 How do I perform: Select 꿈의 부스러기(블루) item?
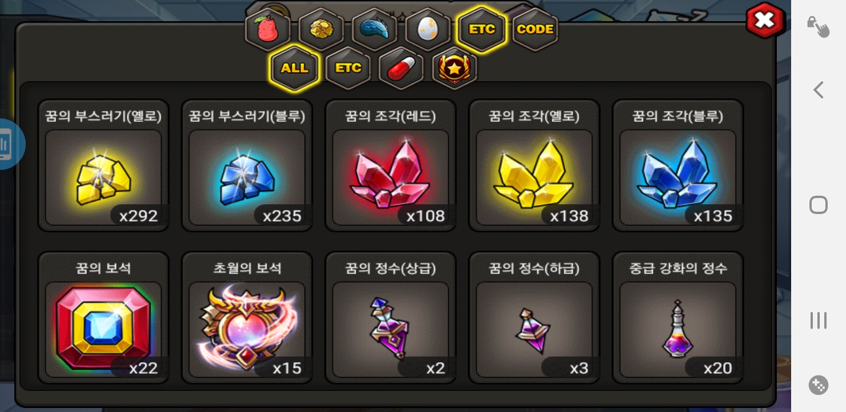[x=247, y=165]
